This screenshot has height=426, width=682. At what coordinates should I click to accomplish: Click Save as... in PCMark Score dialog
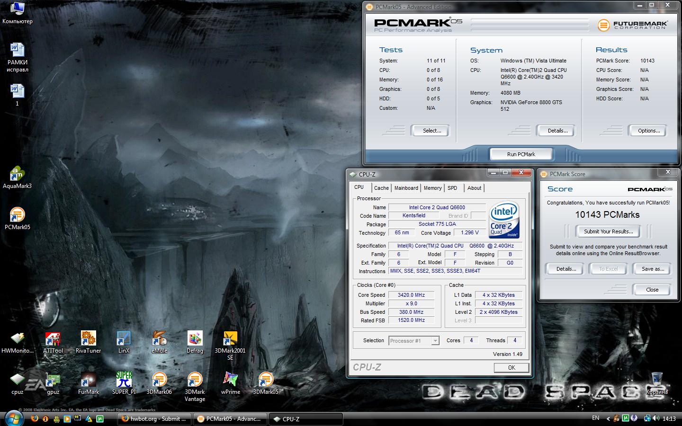pyautogui.click(x=652, y=269)
